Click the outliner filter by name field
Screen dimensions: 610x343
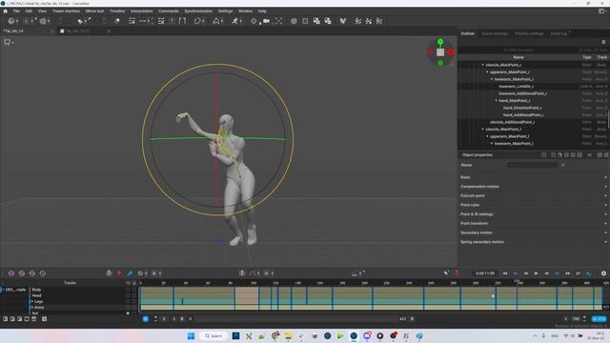tap(518, 50)
